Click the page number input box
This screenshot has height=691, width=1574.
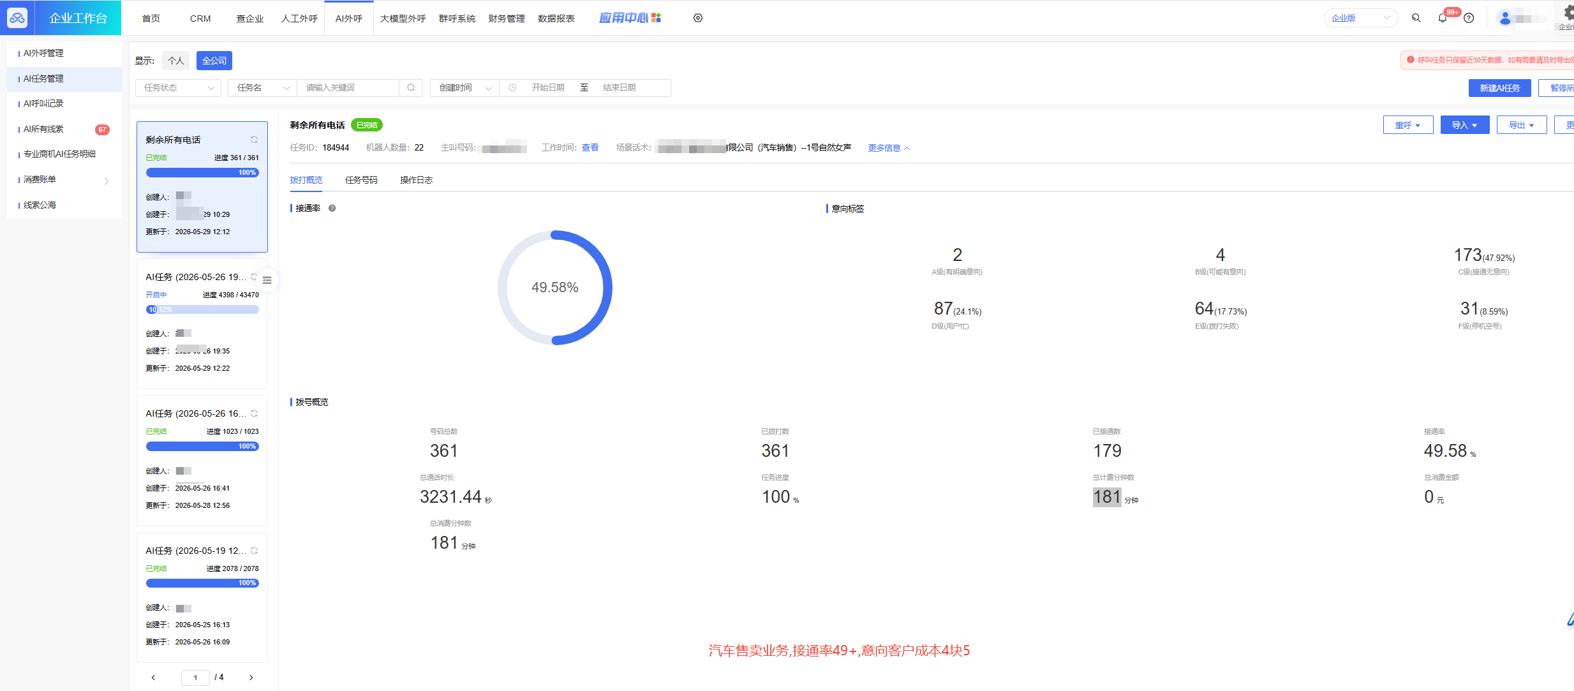[195, 678]
